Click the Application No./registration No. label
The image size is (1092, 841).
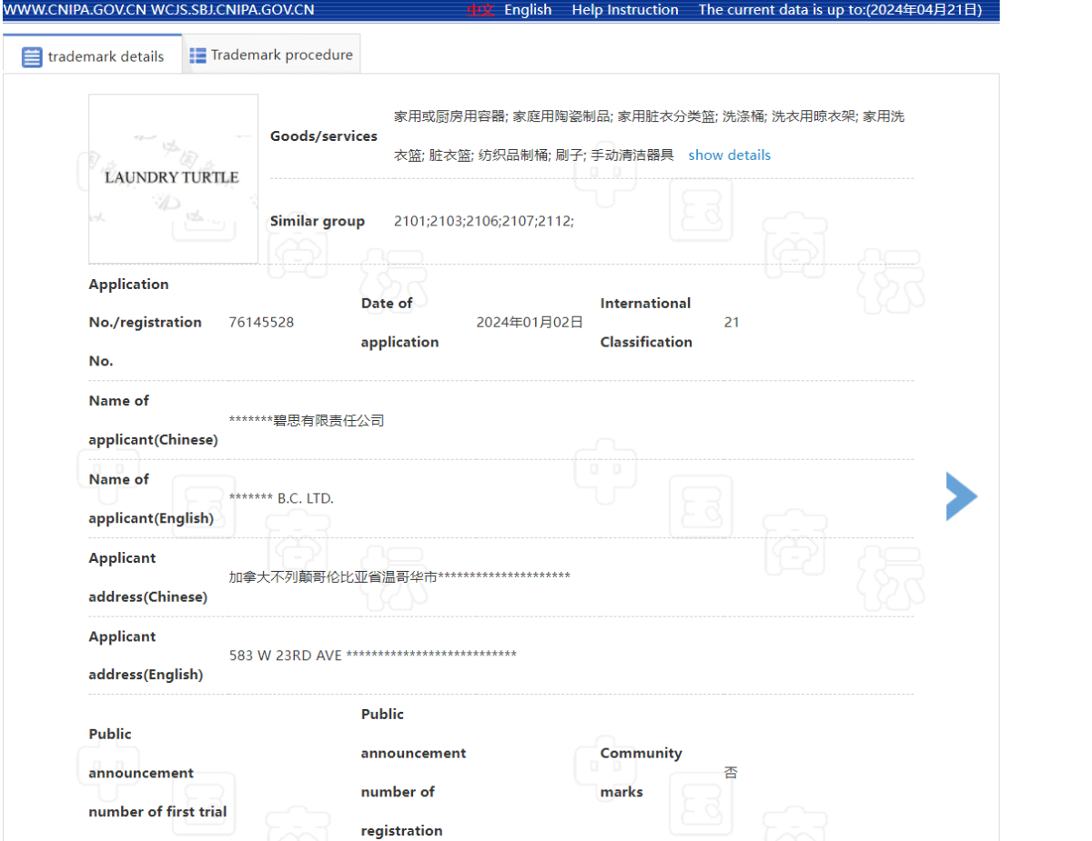coord(146,322)
